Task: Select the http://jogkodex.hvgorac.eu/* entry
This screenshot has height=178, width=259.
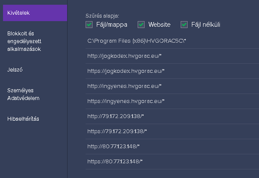Action: point(172,56)
